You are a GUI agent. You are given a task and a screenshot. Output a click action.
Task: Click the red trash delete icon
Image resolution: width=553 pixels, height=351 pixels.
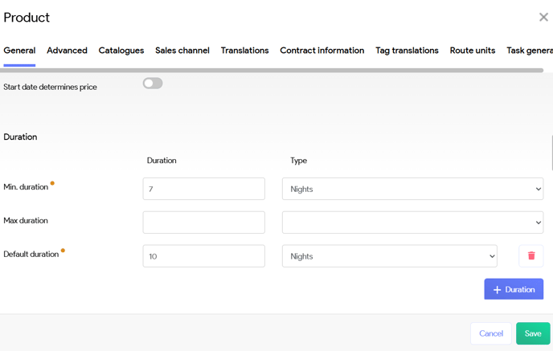coord(530,256)
